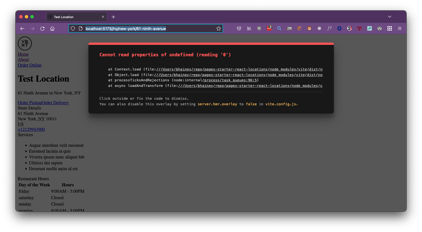422x232 pixels.
Task: Call the +12129943900 phone link
Action: click(31, 129)
